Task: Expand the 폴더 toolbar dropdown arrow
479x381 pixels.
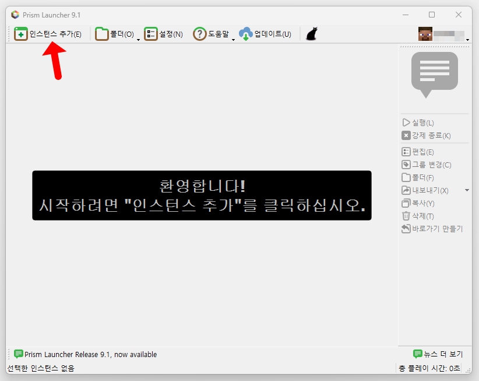Action: point(138,39)
